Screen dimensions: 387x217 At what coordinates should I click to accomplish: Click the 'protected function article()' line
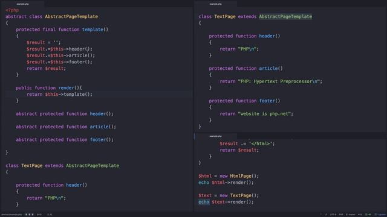tap(246, 68)
